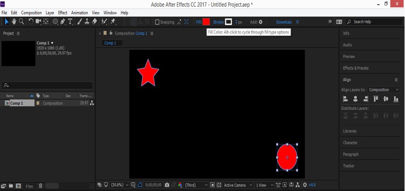Select the Ellipse shape tool
Image resolution: width=405 pixels, height=191 pixels.
point(55,22)
